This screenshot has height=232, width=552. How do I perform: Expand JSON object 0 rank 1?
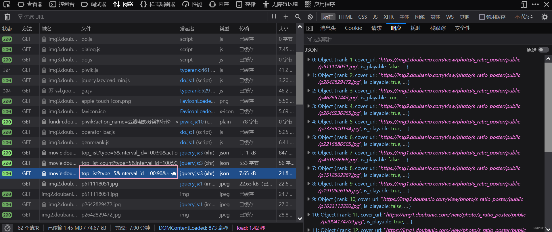pyautogui.click(x=308, y=60)
